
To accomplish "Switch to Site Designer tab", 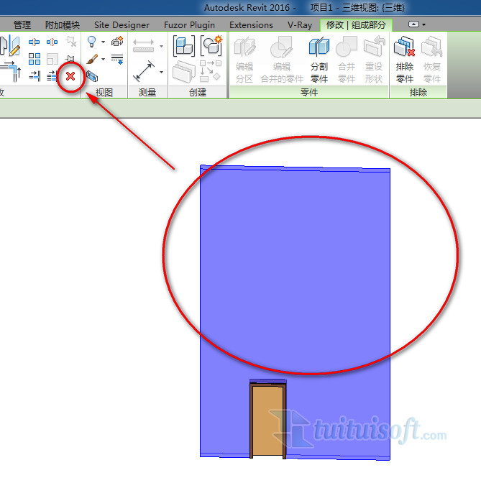I will tap(122, 24).
